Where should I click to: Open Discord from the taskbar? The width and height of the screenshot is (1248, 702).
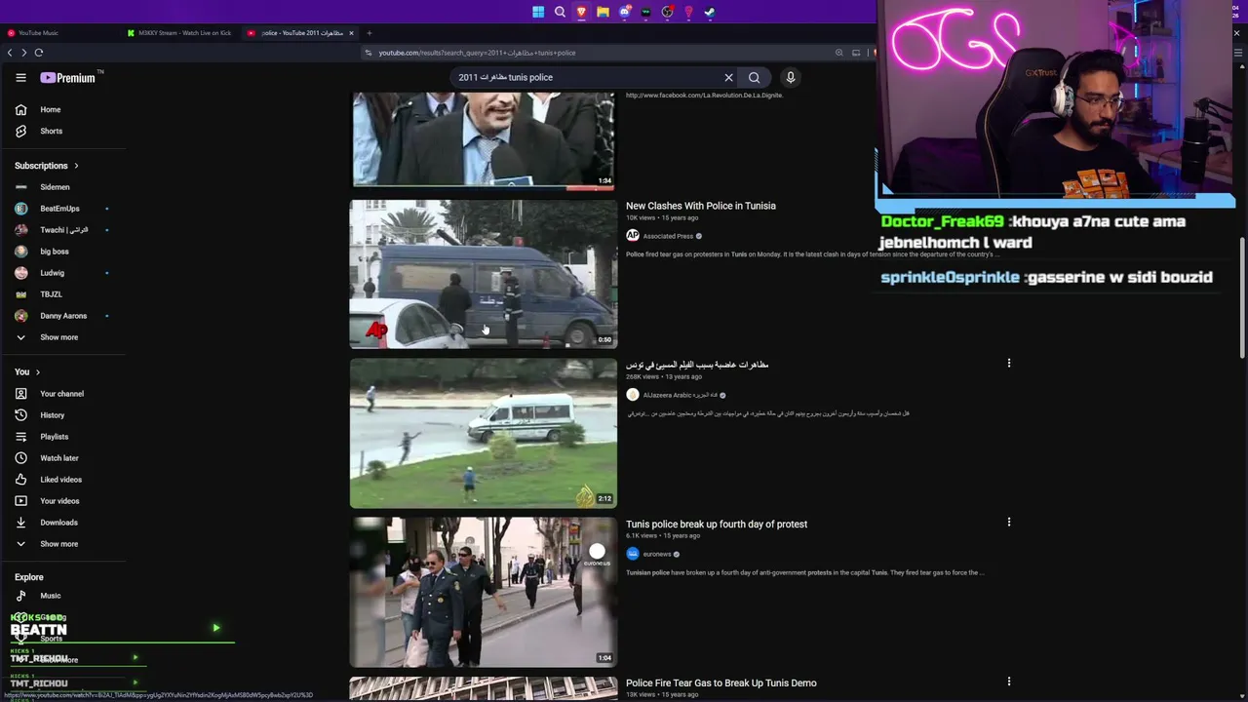tap(624, 12)
